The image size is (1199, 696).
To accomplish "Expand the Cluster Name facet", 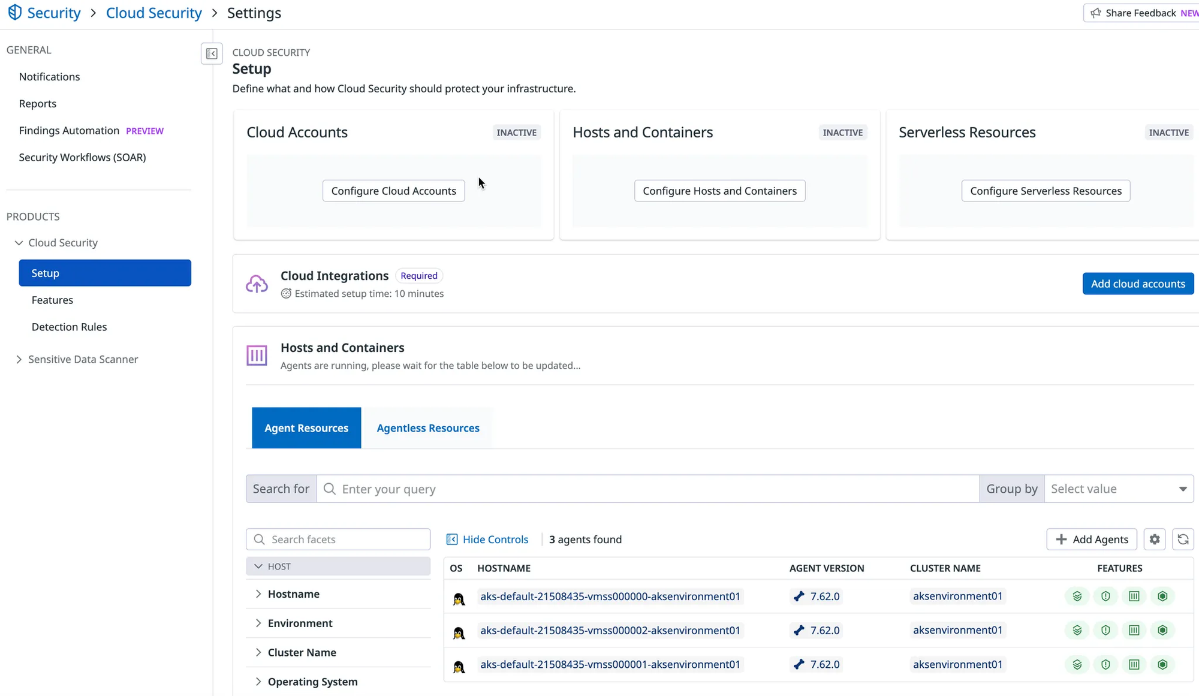I will (x=258, y=652).
